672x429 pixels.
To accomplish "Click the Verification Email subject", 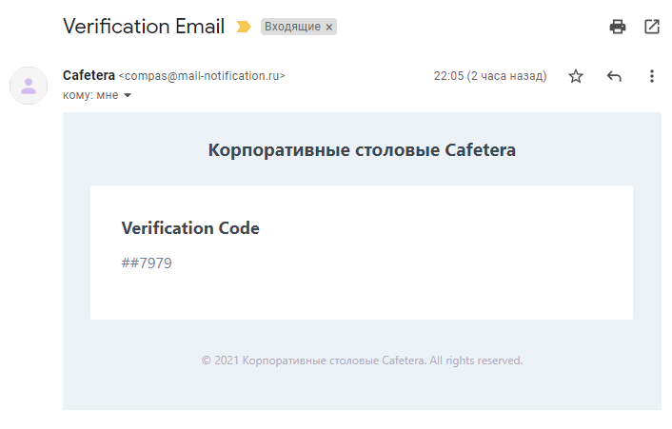I will [x=144, y=27].
